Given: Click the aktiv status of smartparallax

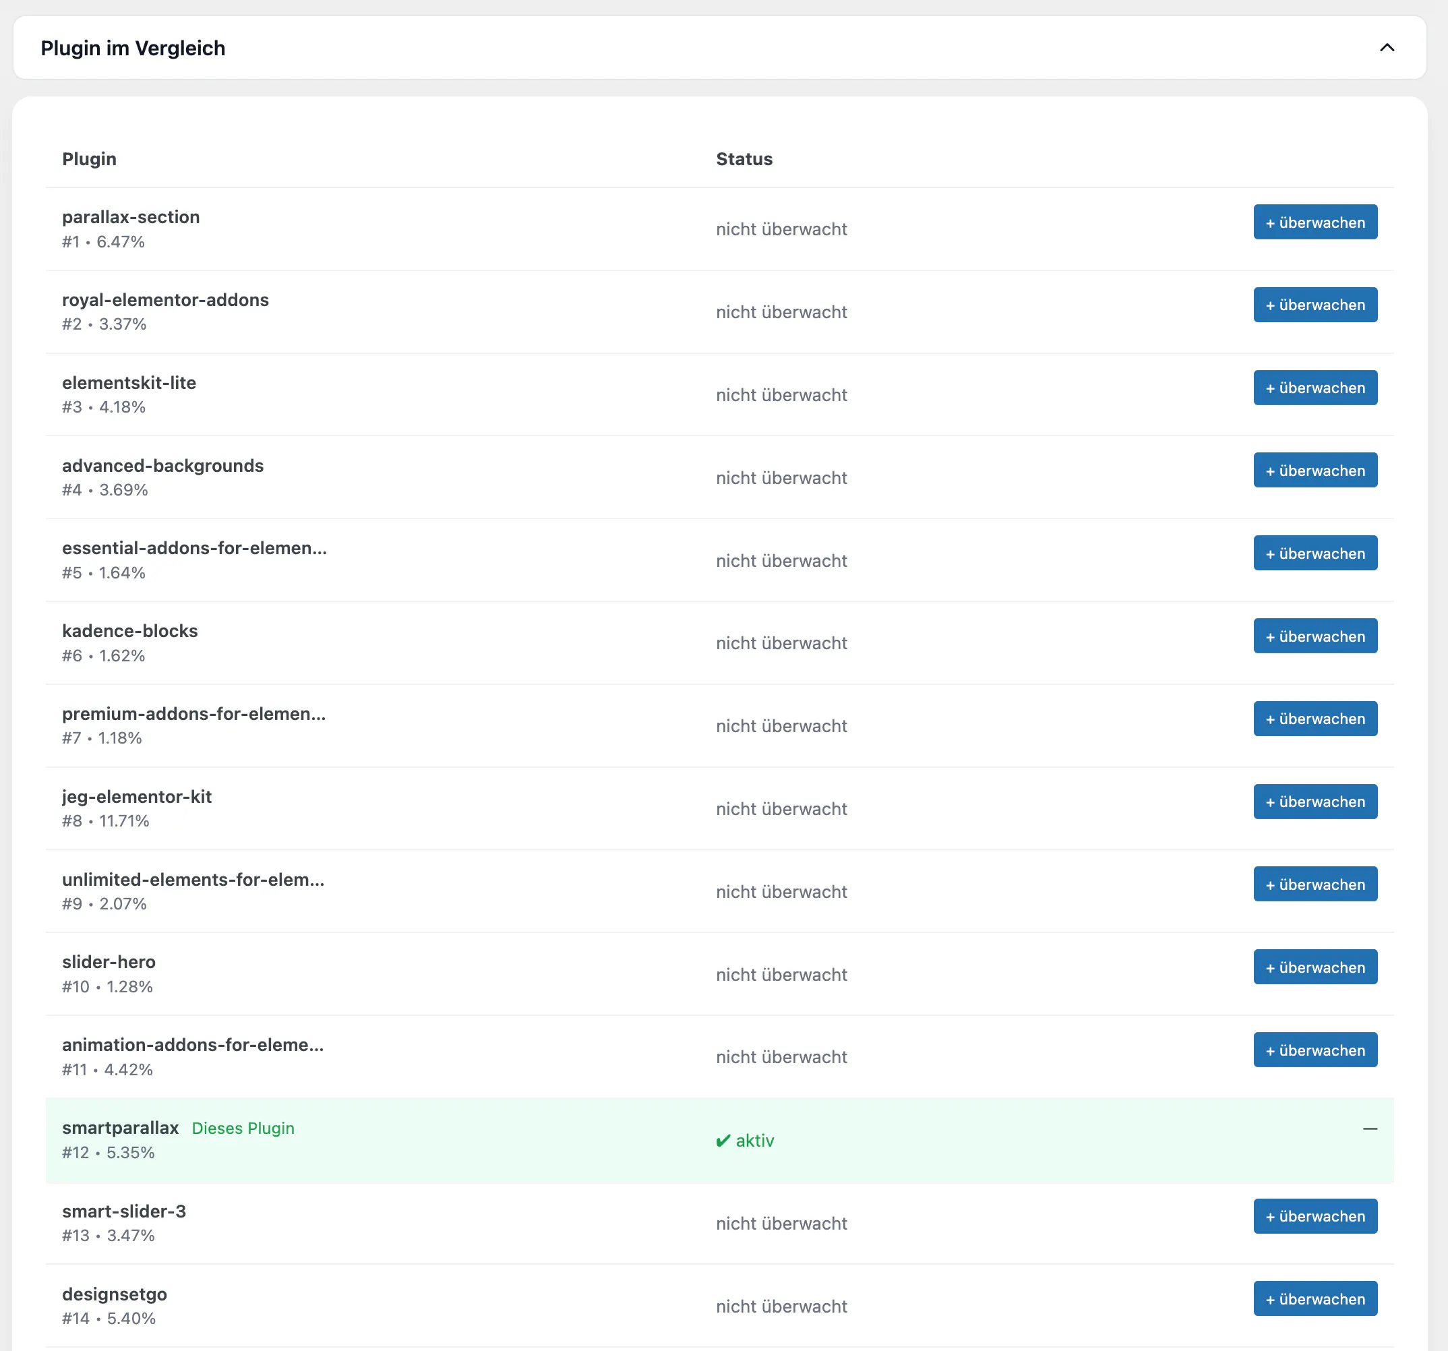Looking at the screenshot, I should click(744, 1141).
